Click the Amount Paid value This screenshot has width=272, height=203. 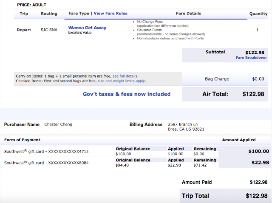click(258, 182)
